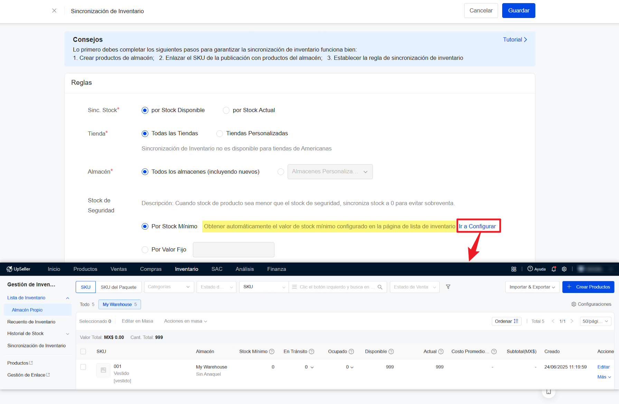
Task: Open the apps grid icon in the navbar
Action: point(514,269)
